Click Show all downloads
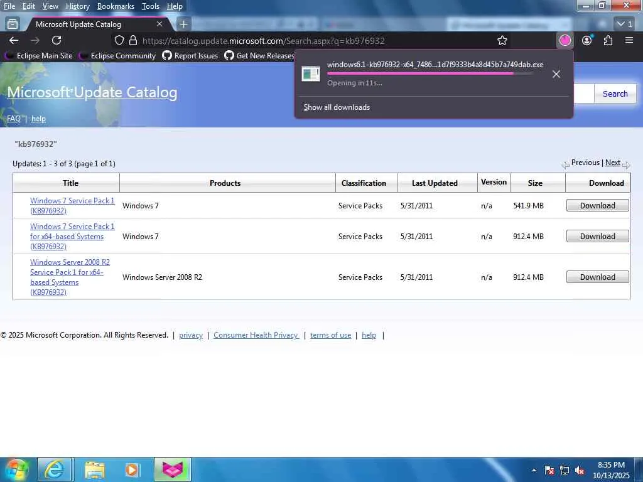643x482 pixels. coord(337,107)
